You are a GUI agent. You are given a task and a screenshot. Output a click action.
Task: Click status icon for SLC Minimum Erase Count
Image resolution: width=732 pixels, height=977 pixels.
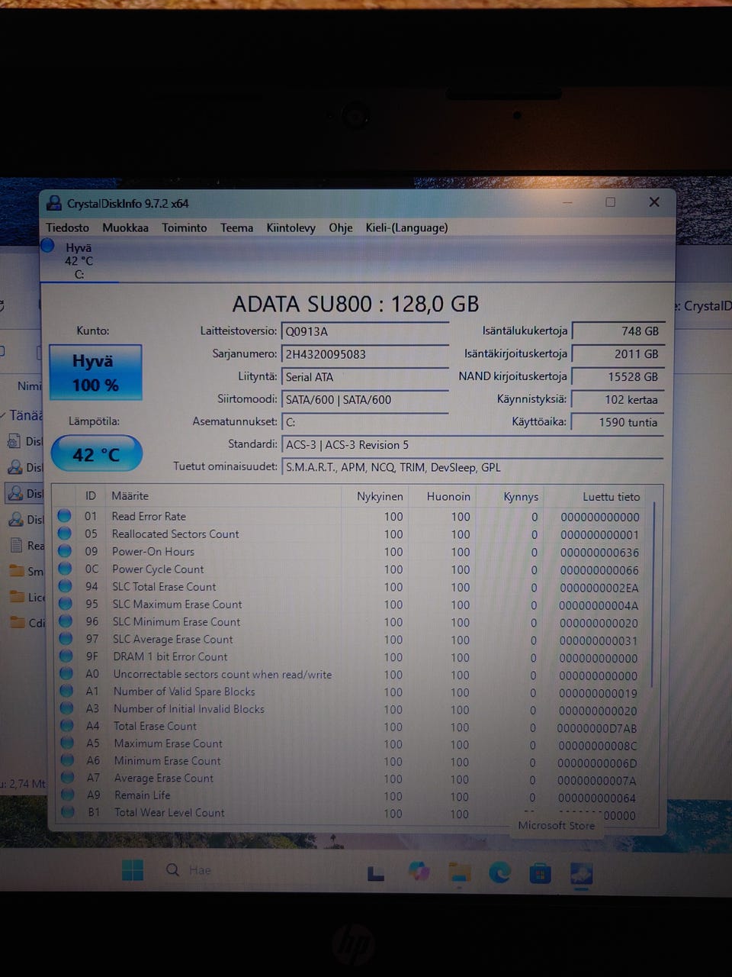pos(66,621)
